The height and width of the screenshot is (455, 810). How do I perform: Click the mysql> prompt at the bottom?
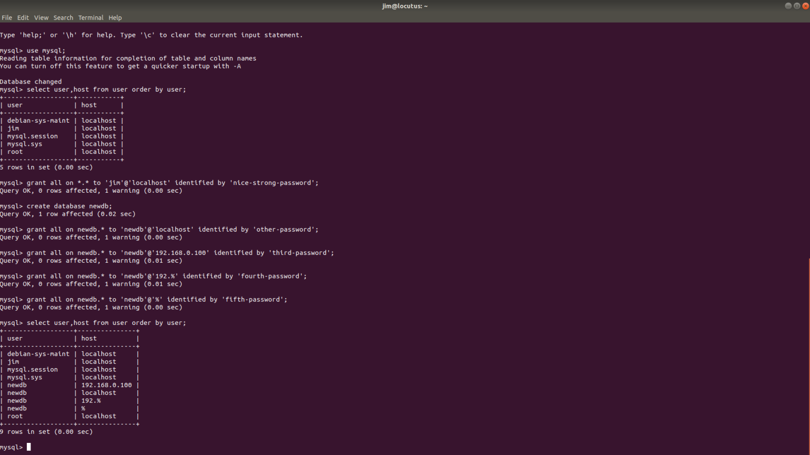pyautogui.click(x=11, y=447)
